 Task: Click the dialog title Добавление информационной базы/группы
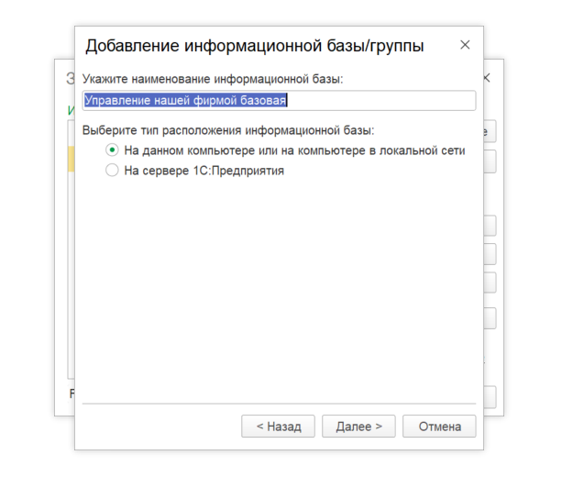[254, 46]
